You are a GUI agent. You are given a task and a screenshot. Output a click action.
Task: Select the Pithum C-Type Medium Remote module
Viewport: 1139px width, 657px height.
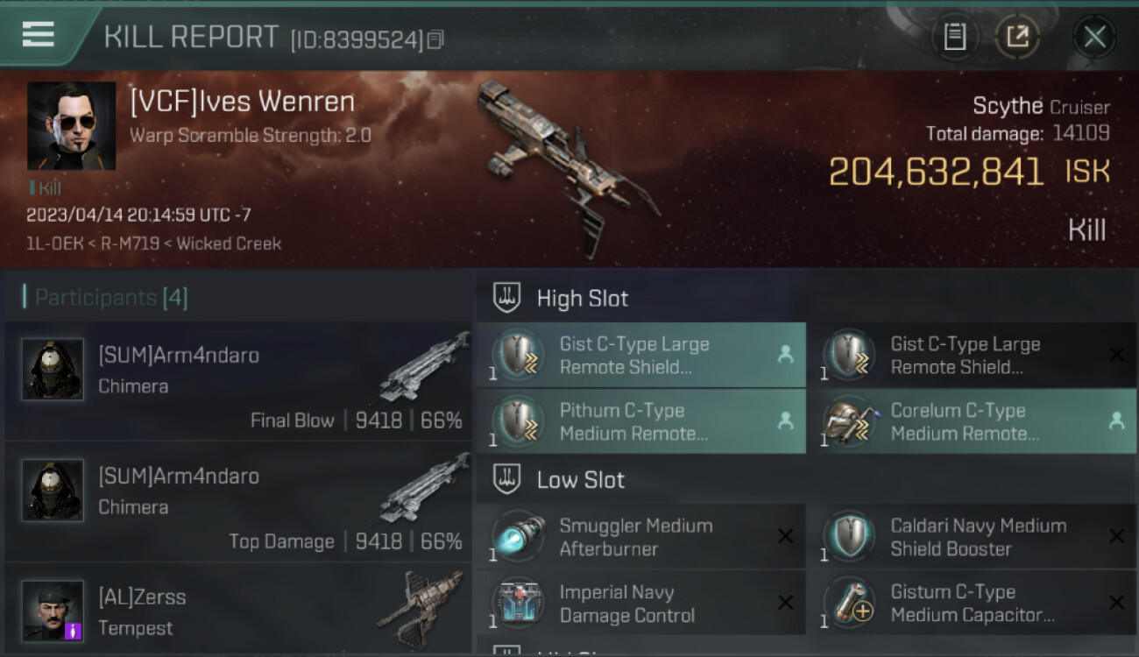(640, 421)
